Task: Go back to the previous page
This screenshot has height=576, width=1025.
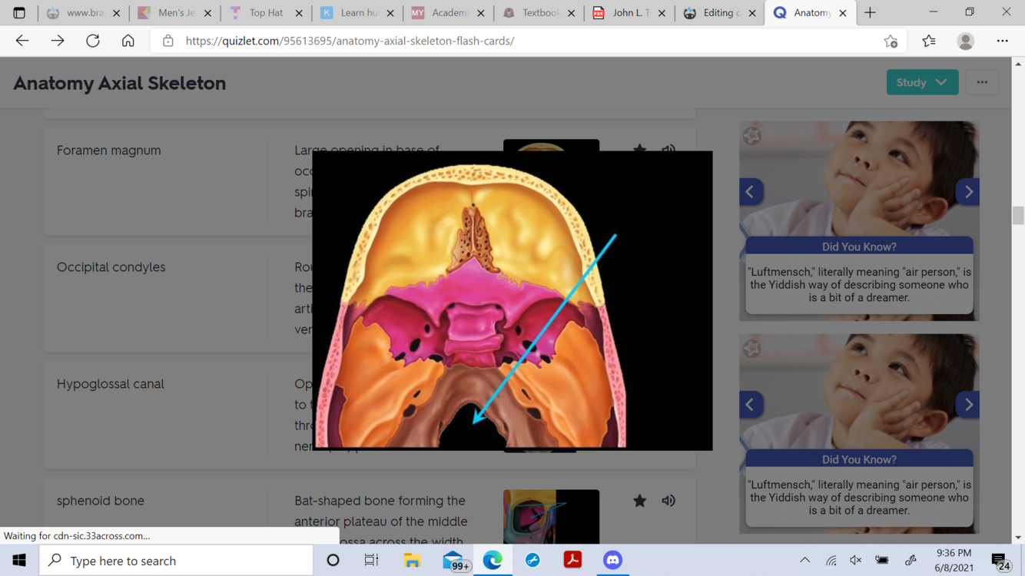Action: click(x=22, y=41)
